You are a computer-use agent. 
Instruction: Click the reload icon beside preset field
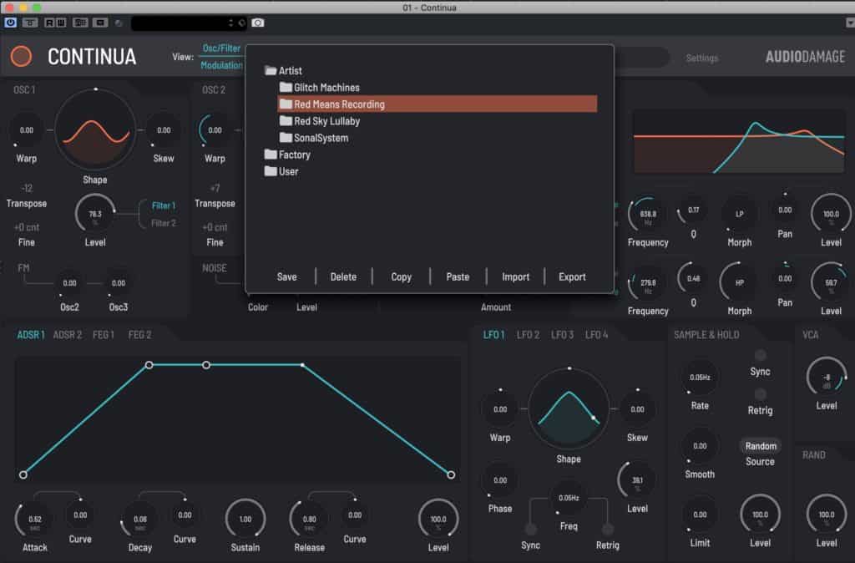(x=241, y=23)
